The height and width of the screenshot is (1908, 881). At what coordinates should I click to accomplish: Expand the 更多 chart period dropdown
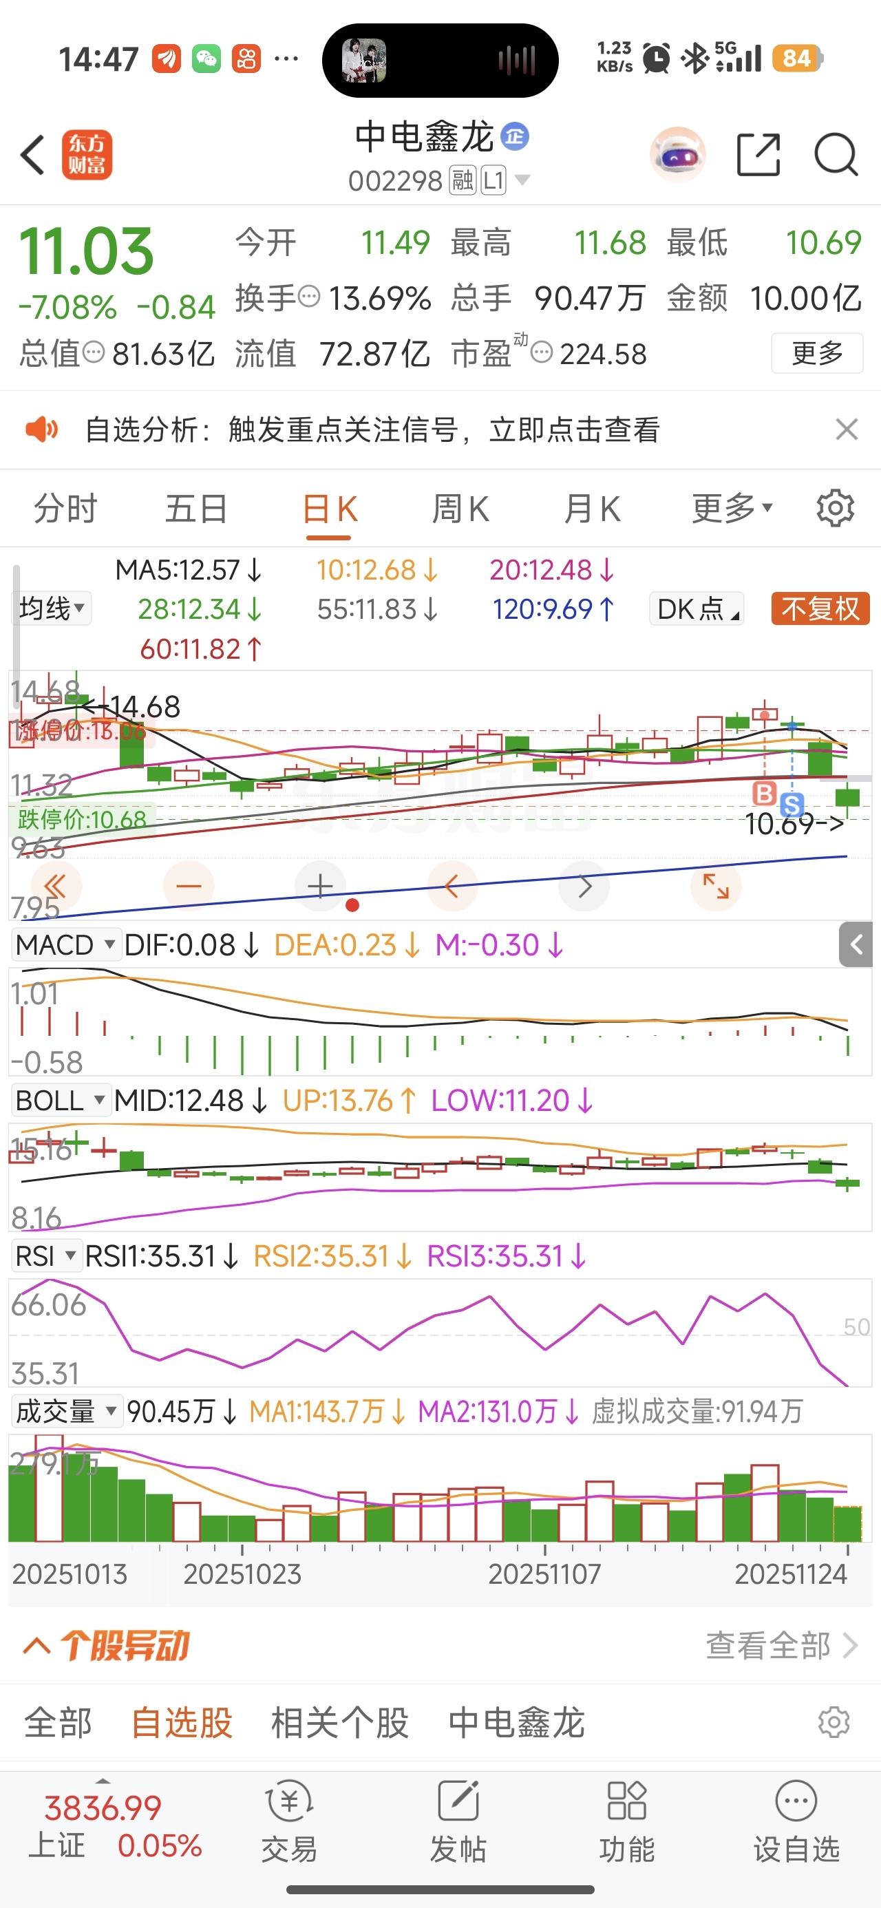pos(732,509)
